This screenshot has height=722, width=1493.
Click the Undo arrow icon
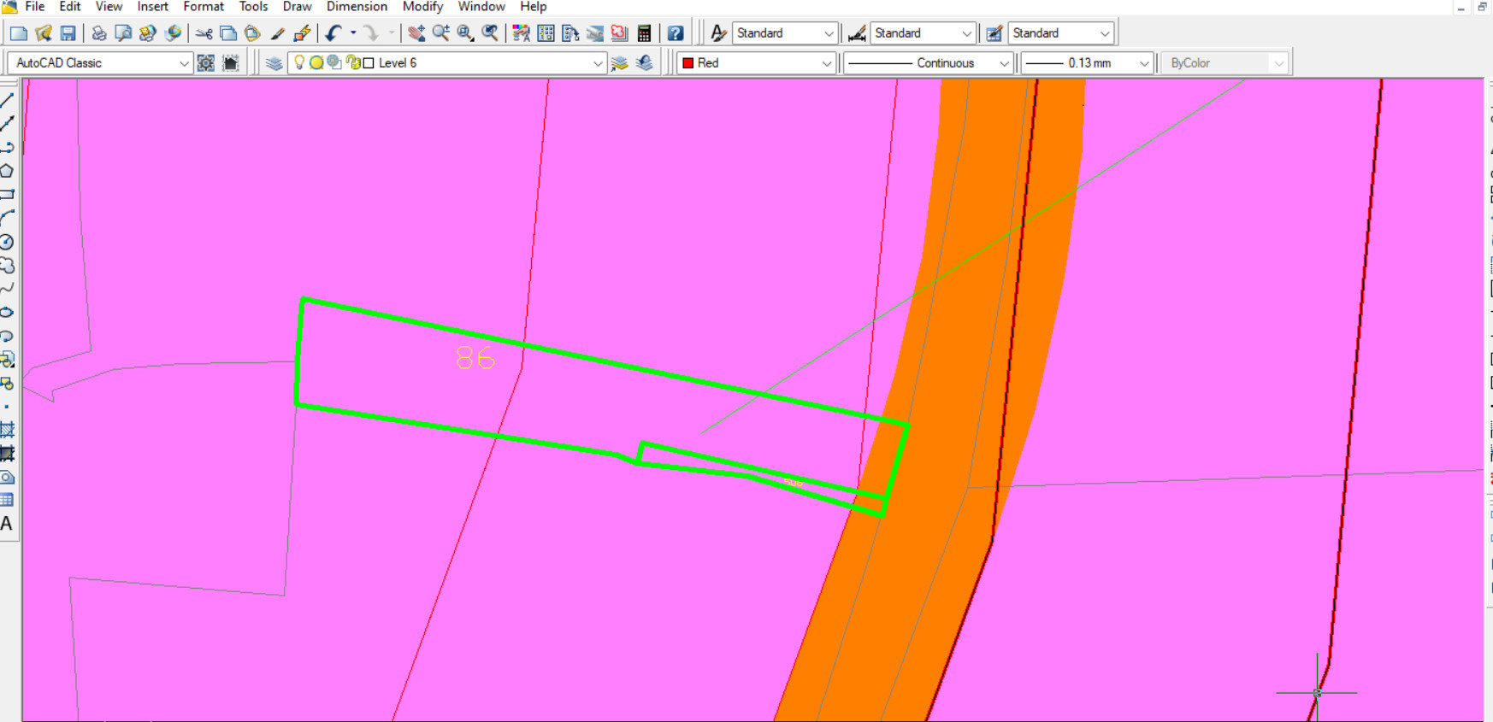point(333,33)
